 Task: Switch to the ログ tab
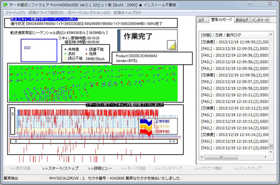coord(202,20)
